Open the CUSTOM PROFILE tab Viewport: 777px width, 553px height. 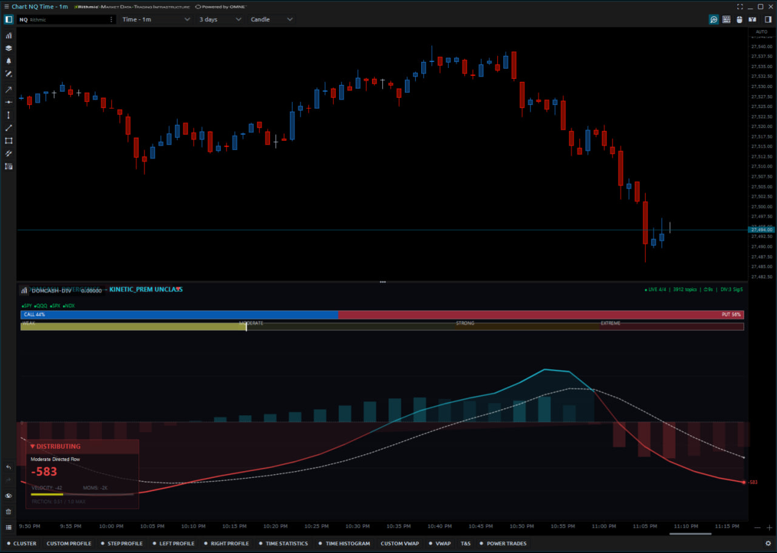coord(69,543)
